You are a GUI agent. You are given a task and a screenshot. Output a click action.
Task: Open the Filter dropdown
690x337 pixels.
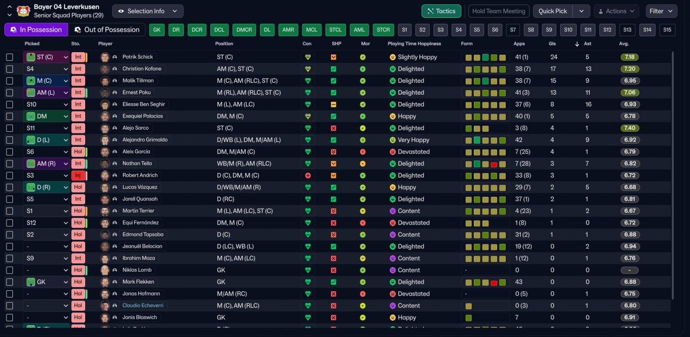pos(661,11)
